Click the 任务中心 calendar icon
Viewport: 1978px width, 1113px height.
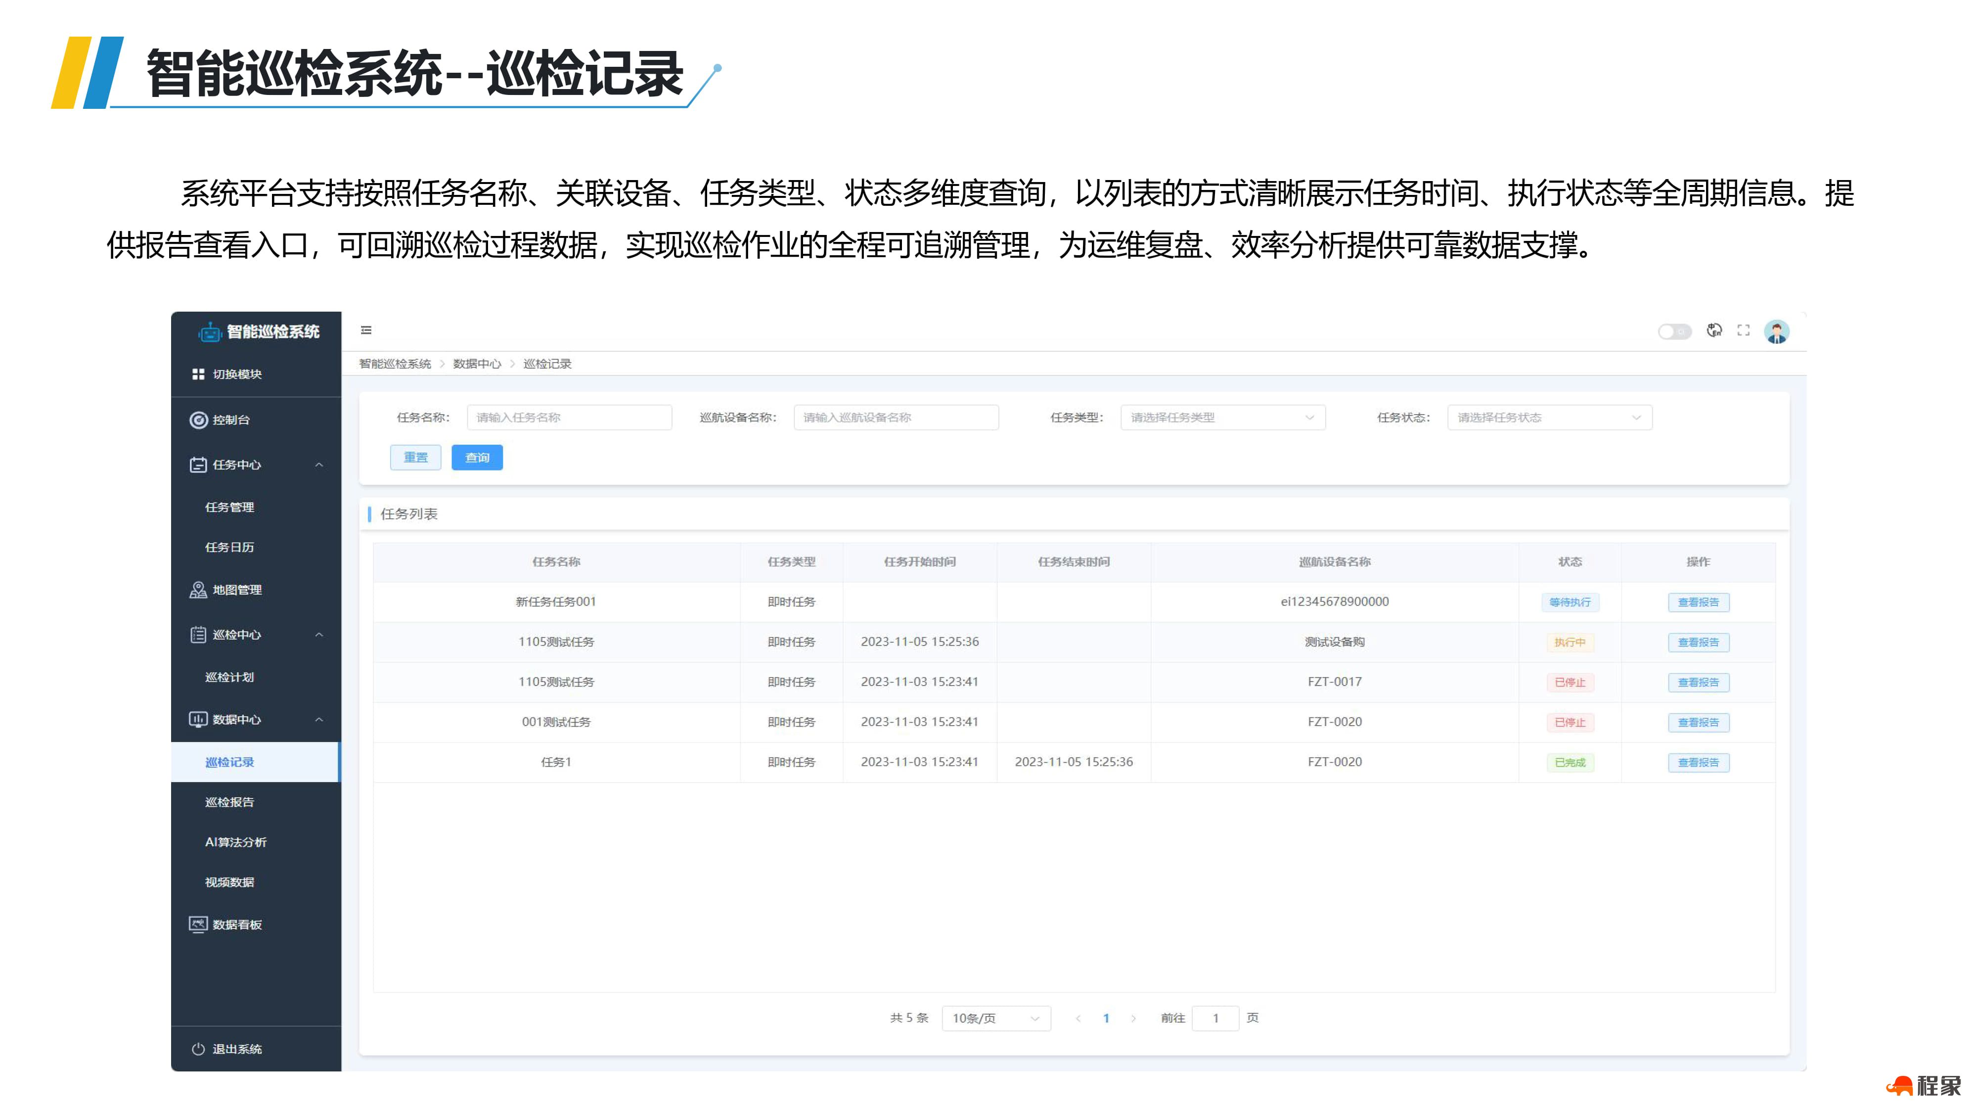tap(198, 464)
